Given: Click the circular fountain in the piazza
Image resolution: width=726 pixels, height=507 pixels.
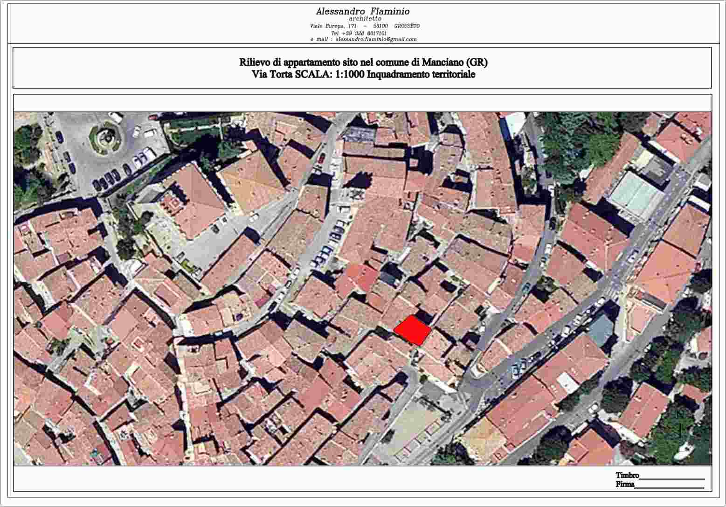Looking at the screenshot, I should (x=105, y=138).
